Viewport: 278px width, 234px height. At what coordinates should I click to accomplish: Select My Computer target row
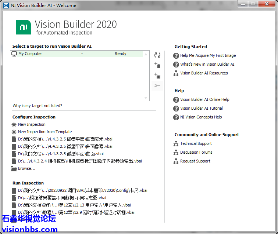(76, 54)
